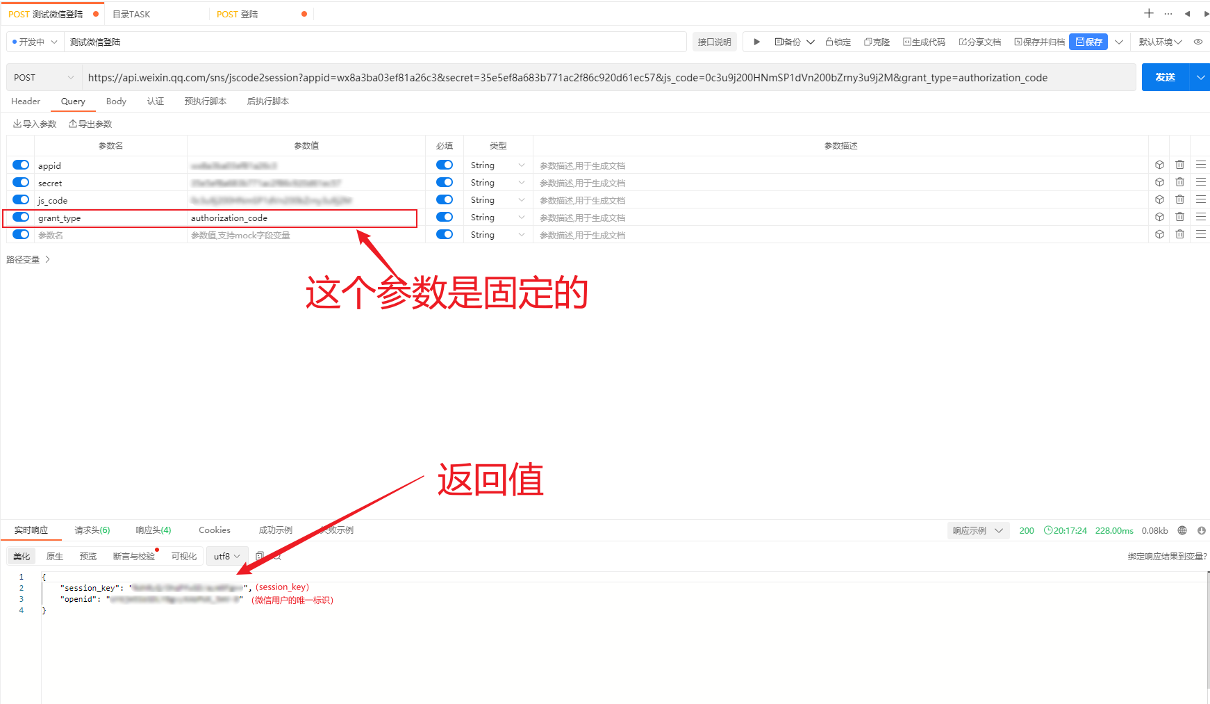
Task: Toggle 必填 required for secret
Action: pos(445,182)
